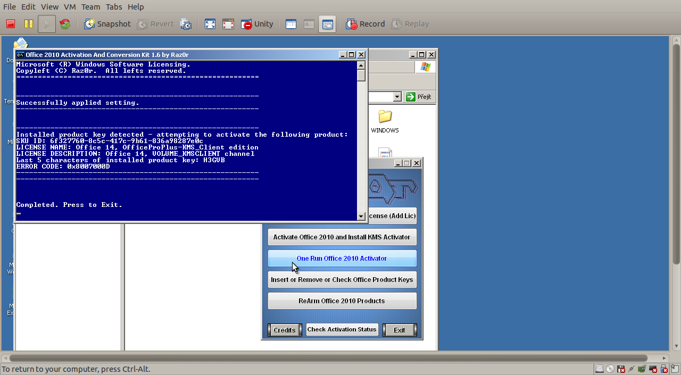Switch to Unity mode
Screen dimensions: 681x375
point(257,24)
